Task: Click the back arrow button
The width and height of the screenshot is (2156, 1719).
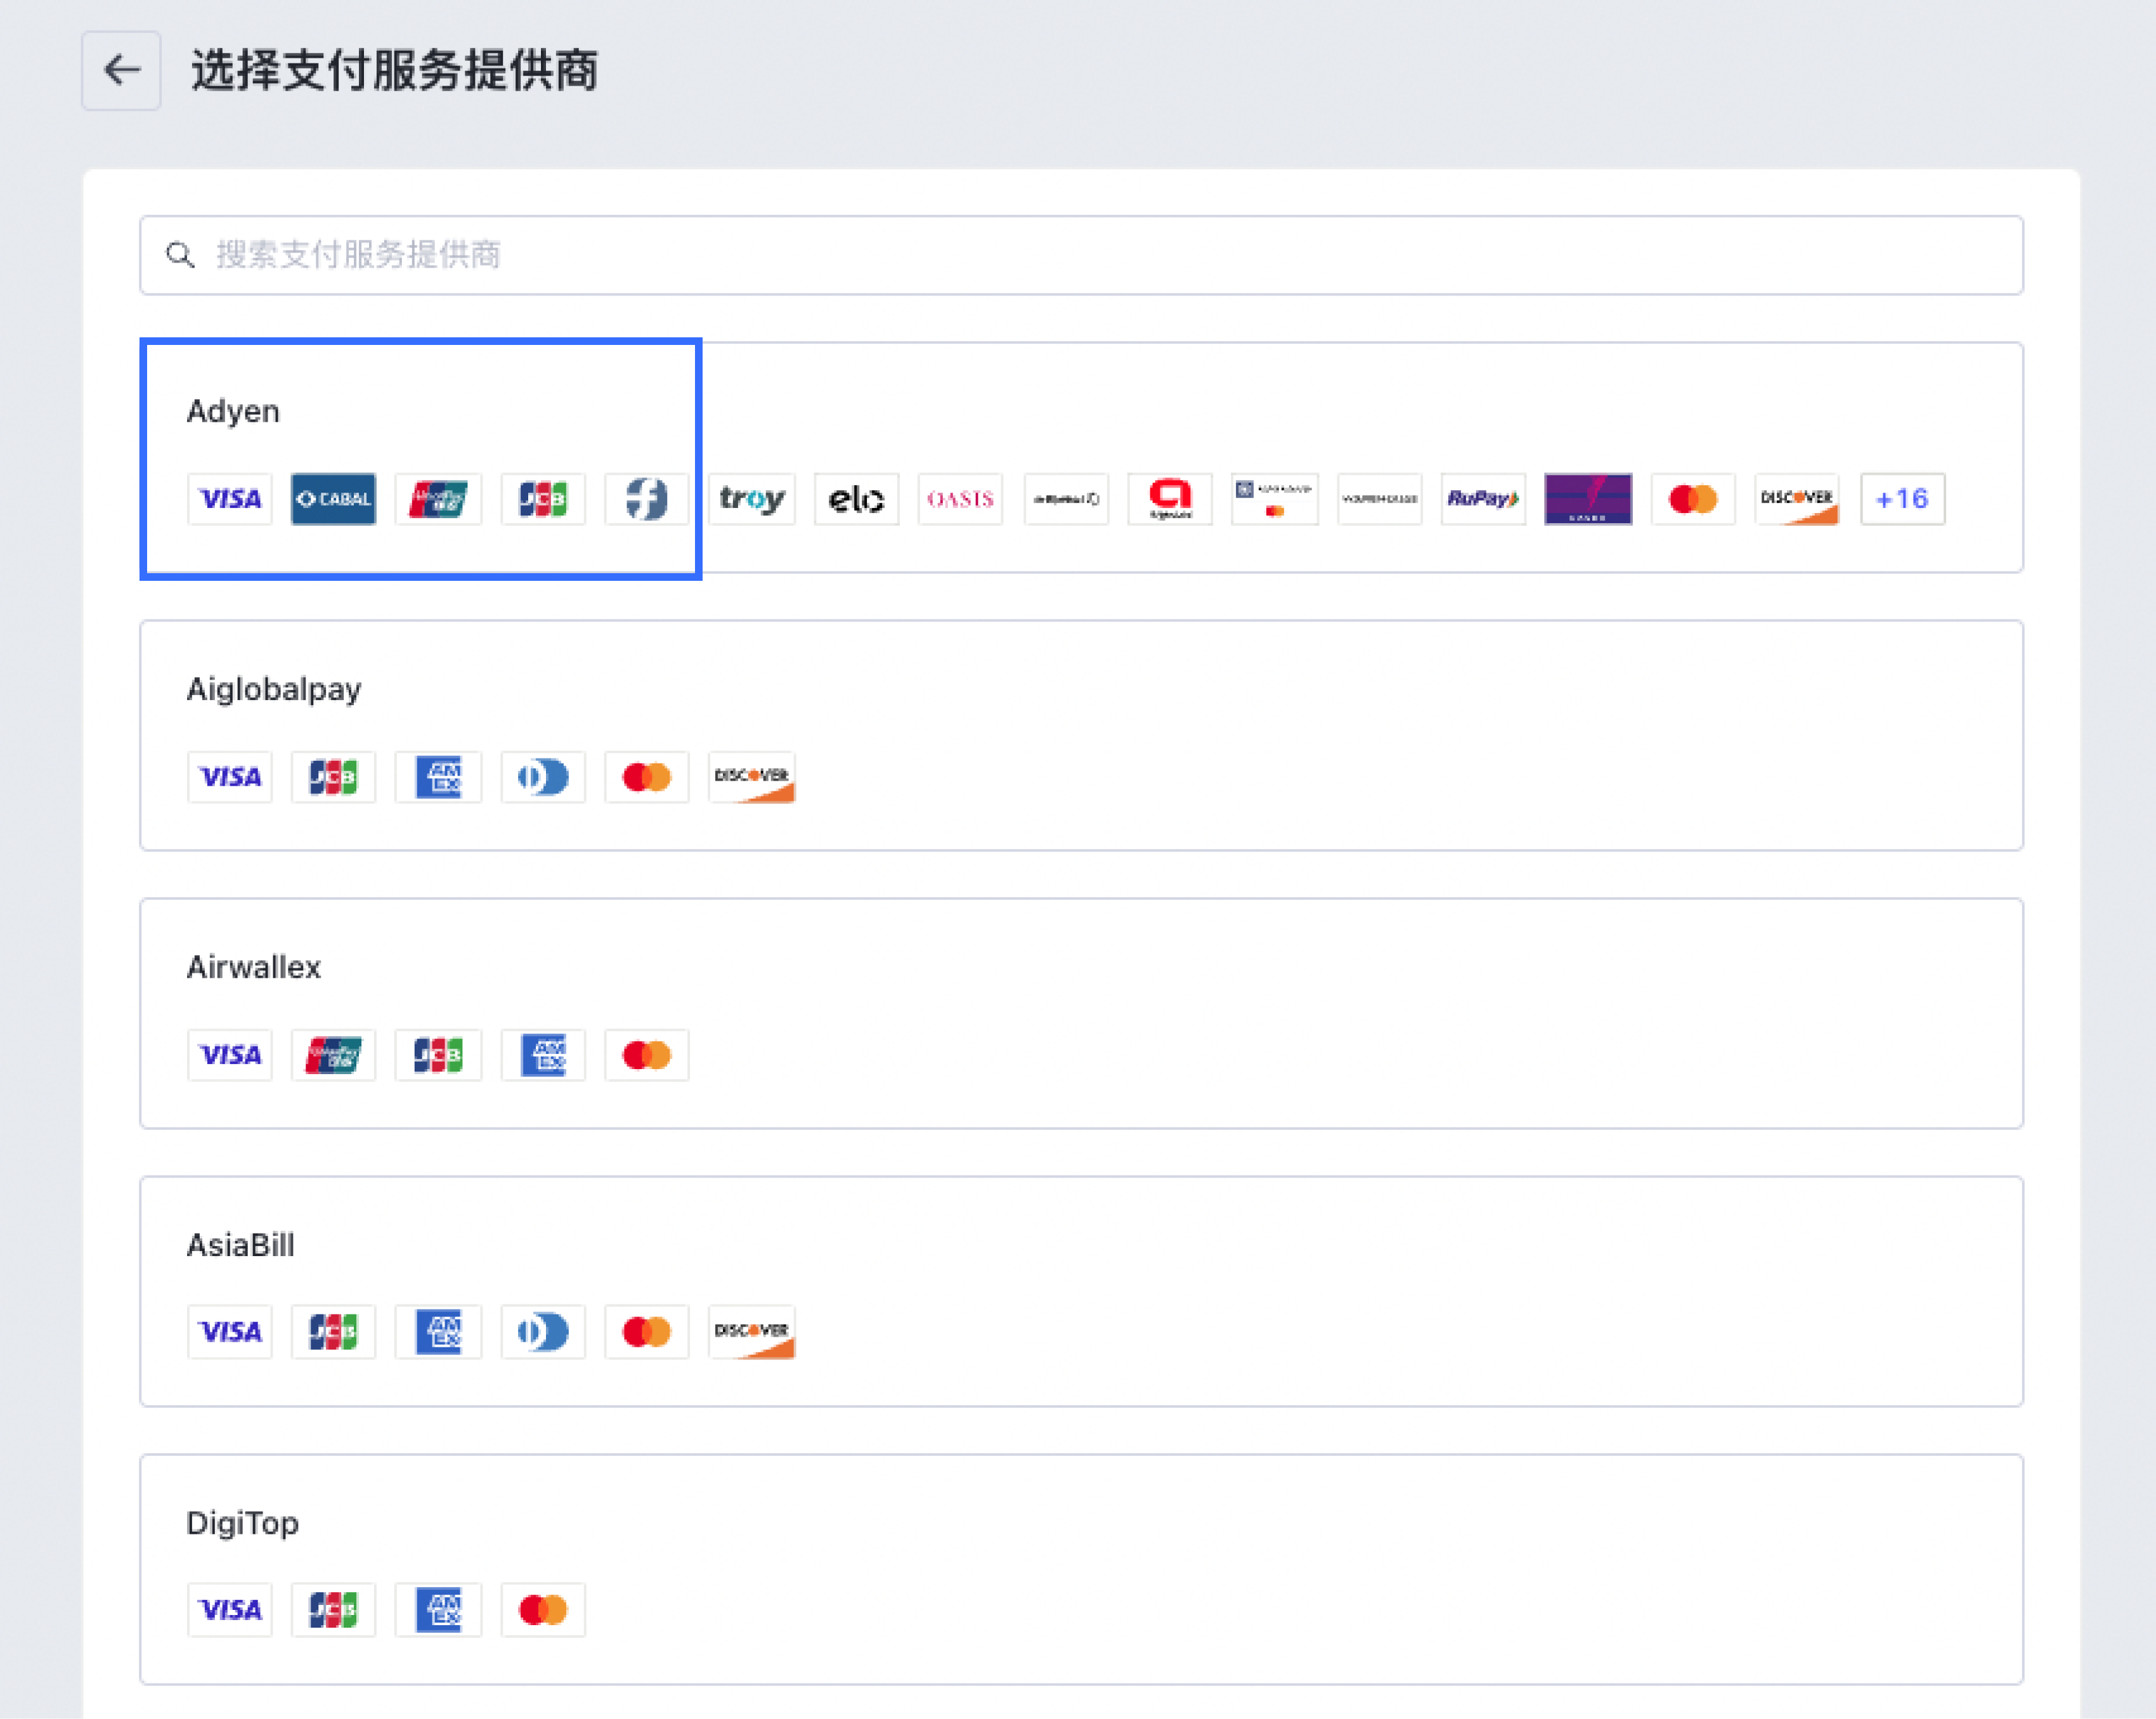Action: [121, 70]
